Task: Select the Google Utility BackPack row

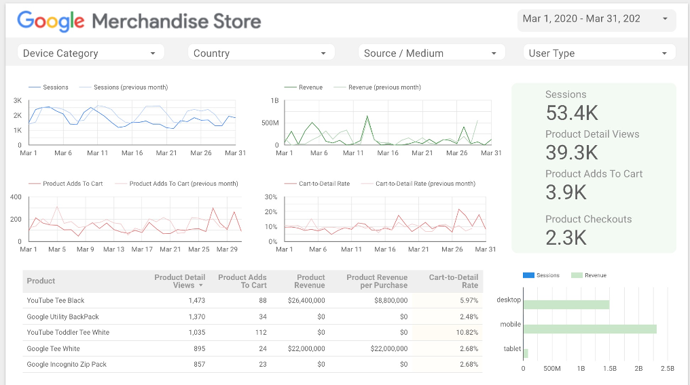Action: point(62,317)
